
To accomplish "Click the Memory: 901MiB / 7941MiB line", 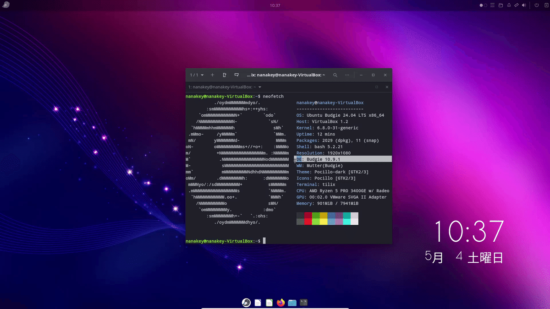I will 327,203.
